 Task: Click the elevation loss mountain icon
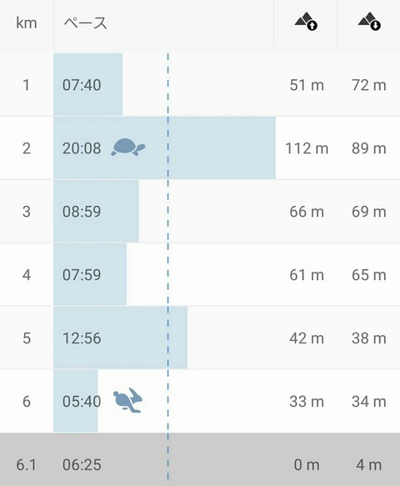[x=369, y=22]
